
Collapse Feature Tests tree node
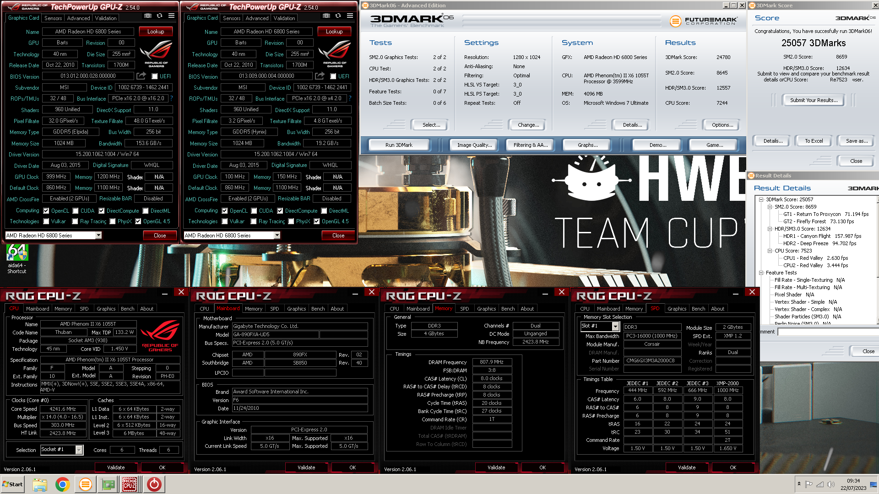coord(761,273)
